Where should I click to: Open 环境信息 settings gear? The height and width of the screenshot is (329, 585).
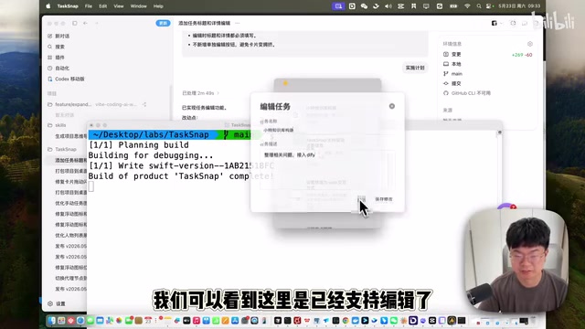[530, 44]
